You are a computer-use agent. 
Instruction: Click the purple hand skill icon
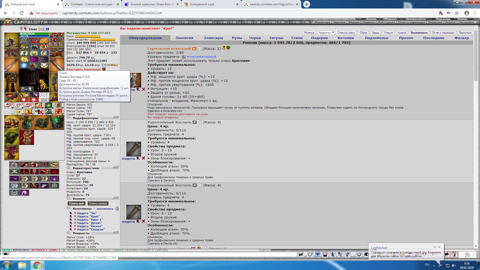[x=54, y=178]
